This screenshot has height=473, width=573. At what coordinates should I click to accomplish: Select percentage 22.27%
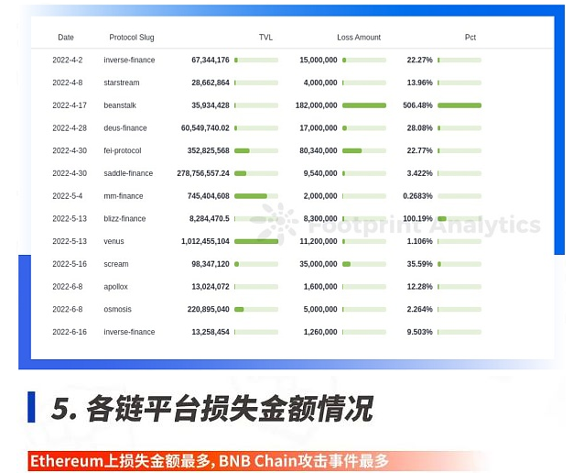pyautogui.click(x=420, y=60)
